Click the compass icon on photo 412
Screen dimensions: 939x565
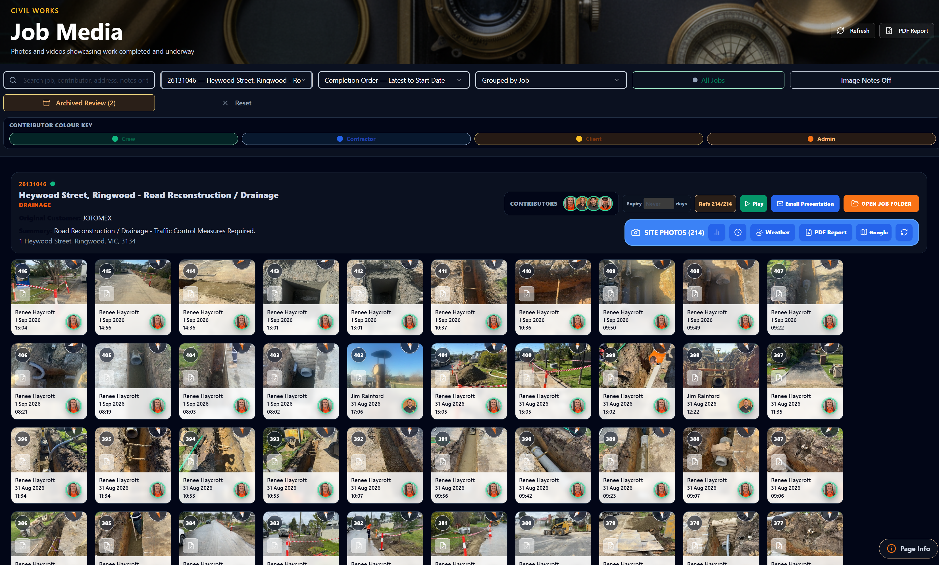pyautogui.click(x=410, y=263)
